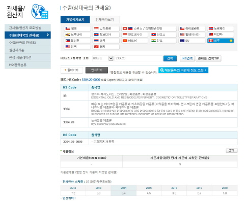Select the Norway (노르웨이) flag button
This screenshot has width=247, height=201.
(221, 28)
